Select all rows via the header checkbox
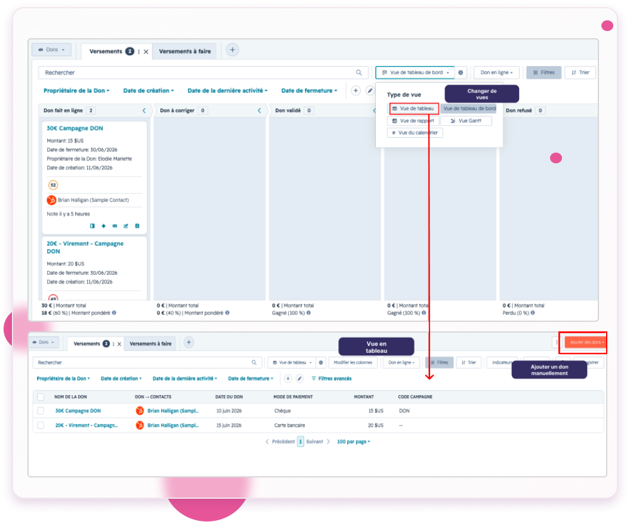Image resolution: width=630 pixels, height=522 pixels. click(x=41, y=397)
